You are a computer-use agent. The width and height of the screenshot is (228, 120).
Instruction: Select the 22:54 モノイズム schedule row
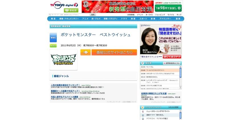tap(160, 67)
